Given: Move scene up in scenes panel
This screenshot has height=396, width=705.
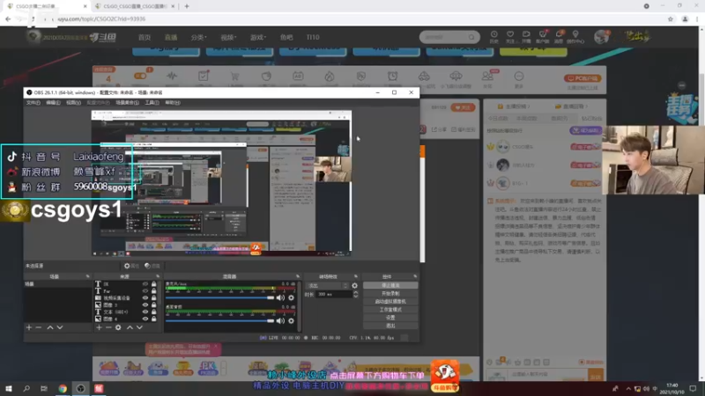Looking at the screenshot, I should [50, 327].
